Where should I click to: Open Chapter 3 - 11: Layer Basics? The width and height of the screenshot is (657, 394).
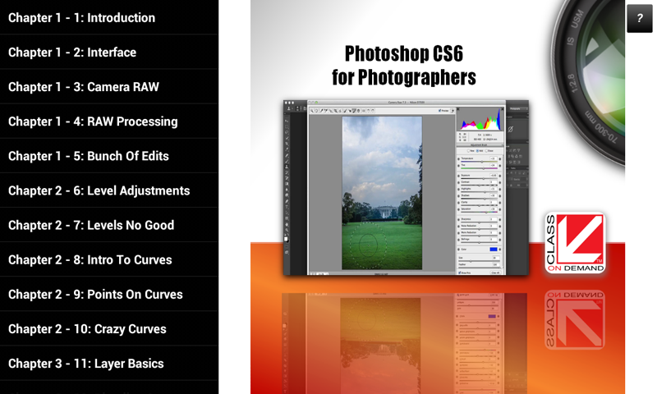tap(109, 364)
